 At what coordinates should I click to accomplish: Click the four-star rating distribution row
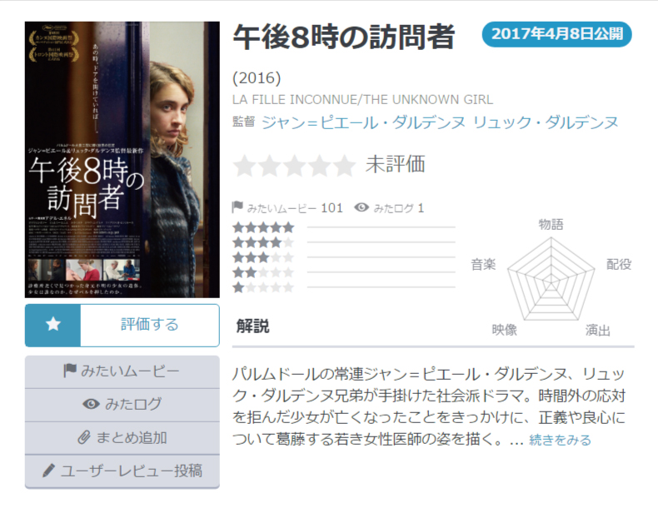pyautogui.click(x=344, y=242)
